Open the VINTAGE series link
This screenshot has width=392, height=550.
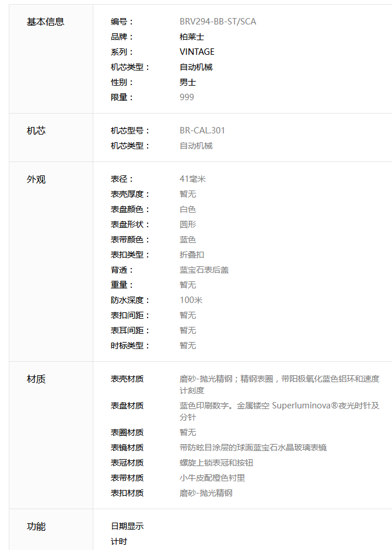(x=197, y=52)
